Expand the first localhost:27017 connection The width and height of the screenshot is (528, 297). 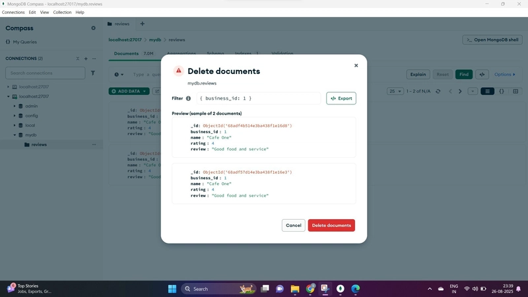click(8, 87)
